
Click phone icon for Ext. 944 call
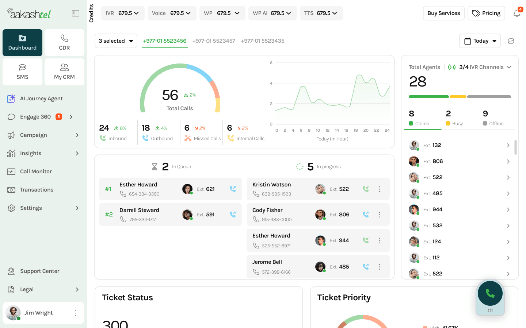pyautogui.click(x=366, y=240)
